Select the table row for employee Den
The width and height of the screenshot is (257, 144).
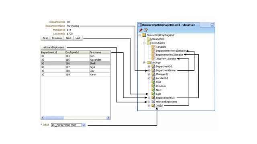point(75,56)
